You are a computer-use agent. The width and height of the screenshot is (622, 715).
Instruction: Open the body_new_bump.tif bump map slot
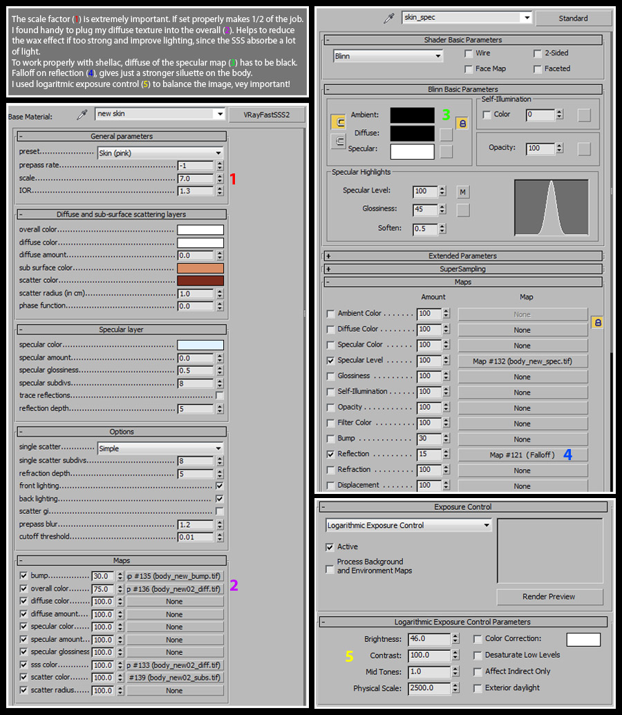point(176,576)
